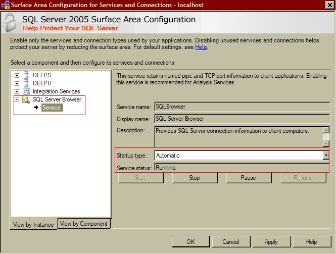Click the Service status field
This screenshot has width=336, height=254.
pyautogui.click(x=242, y=167)
